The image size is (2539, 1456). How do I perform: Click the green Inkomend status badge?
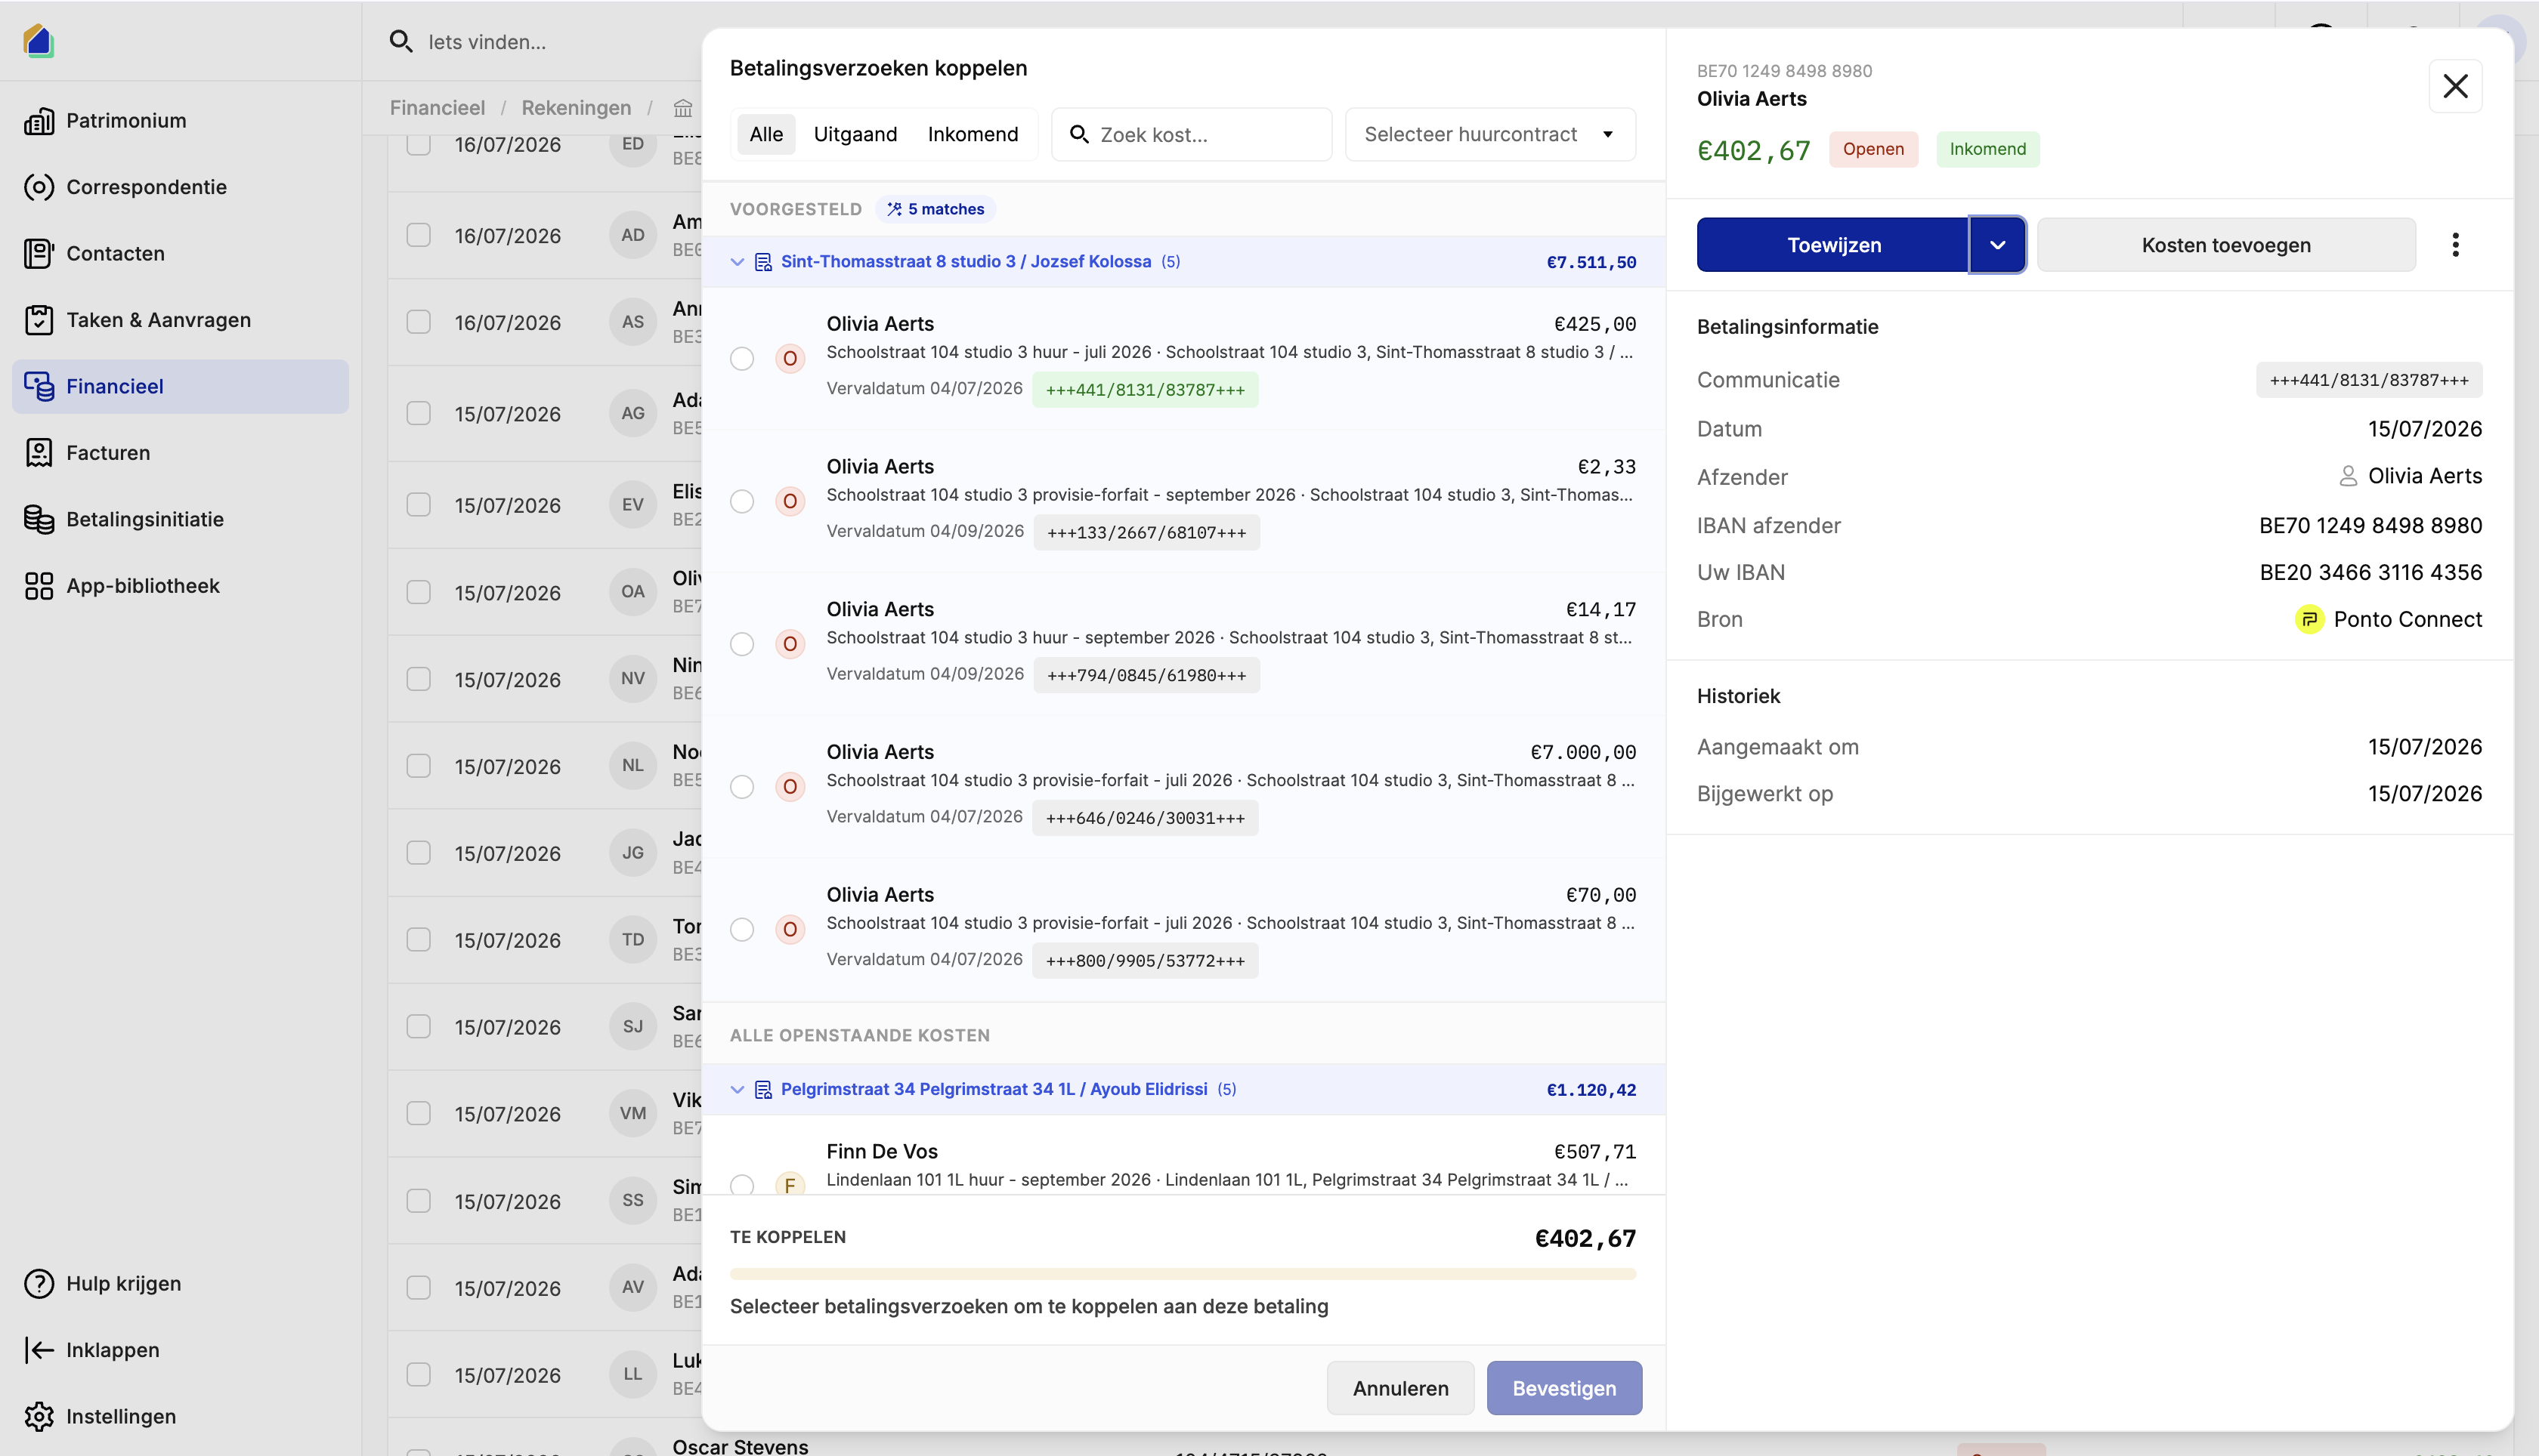click(x=1987, y=149)
